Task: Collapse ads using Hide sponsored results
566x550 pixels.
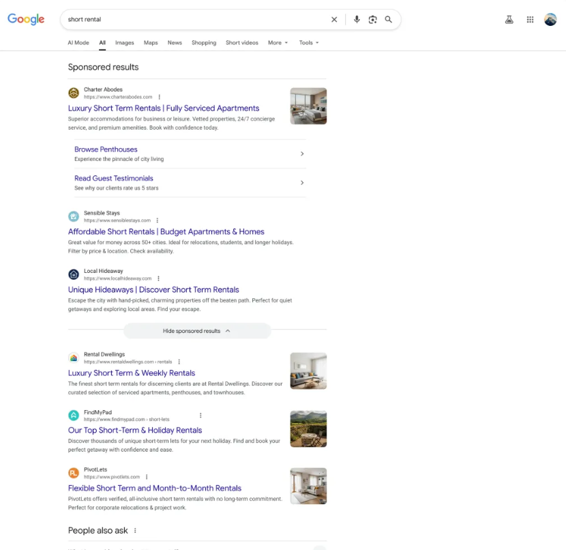Action: pos(197,330)
